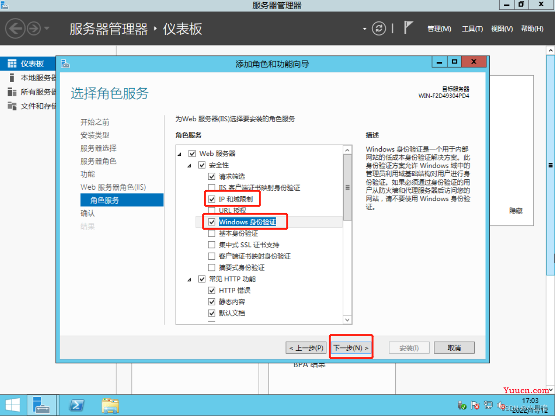Click the 文件和存储 icon in sidebar
This screenshot has width=555, height=416.
[12, 106]
